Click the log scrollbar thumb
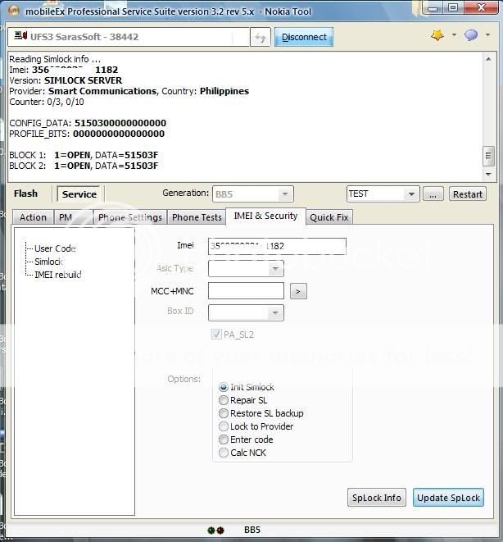This screenshot has width=503, height=542. pyautogui.click(x=488, y=156)
